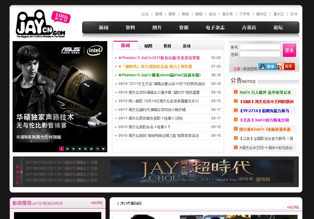Screen dimensions: 314x219
Task: Open news 周杰伦助阵海峡两岸丝绸之路
Action: (x=159, y=136)
